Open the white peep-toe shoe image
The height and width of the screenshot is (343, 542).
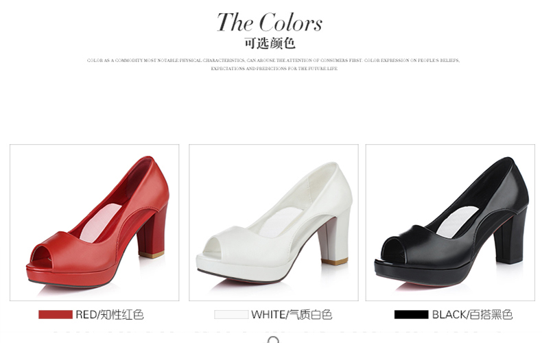(x=274, y=223)
